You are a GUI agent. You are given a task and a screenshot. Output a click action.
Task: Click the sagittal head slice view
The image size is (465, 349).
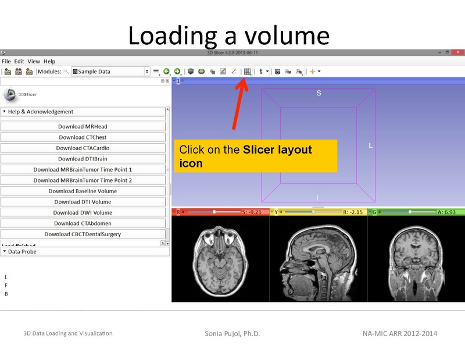pyautogui.click(x=319, y=259)
